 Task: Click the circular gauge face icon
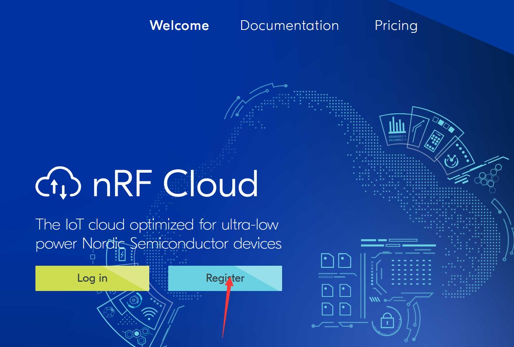452,160
